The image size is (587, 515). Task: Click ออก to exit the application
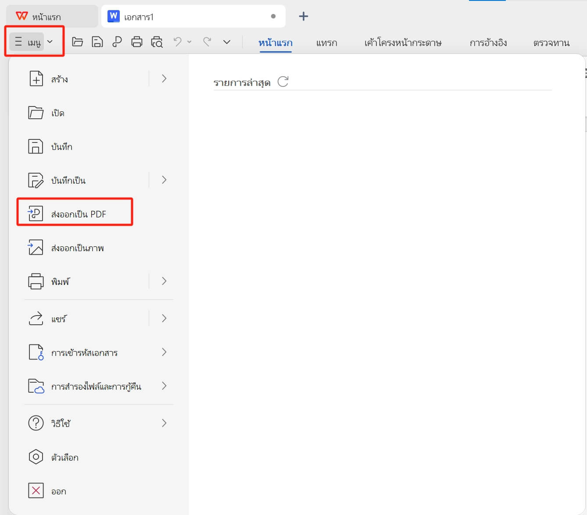point(59,491)
